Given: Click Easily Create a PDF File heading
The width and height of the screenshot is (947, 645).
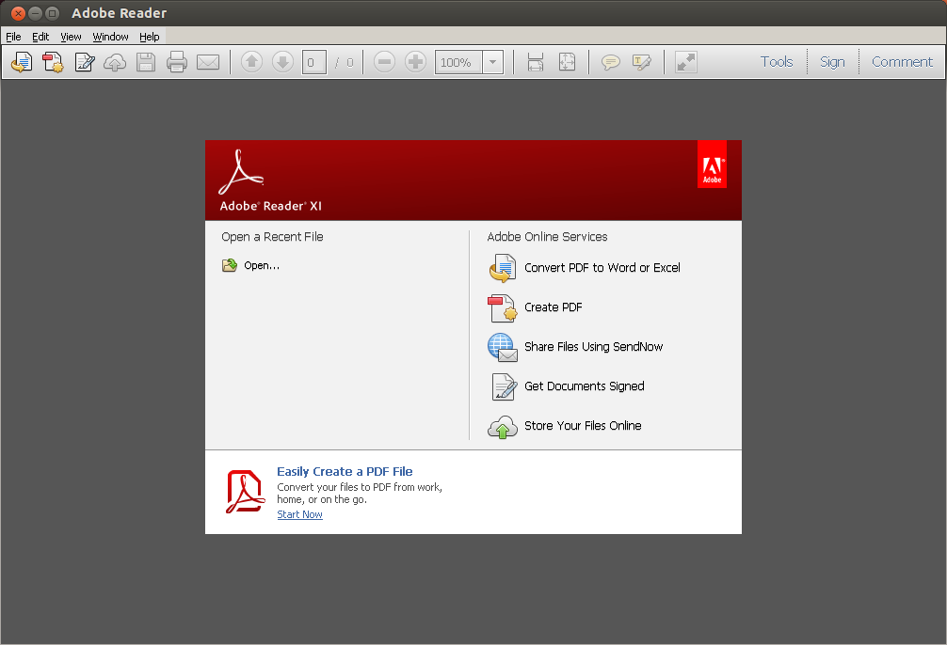Looking at the screenshot, I should click(345, 472).
